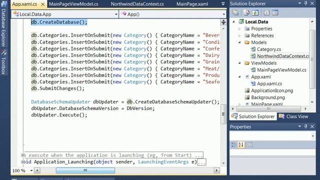This screenshot has height=180, width=320.
Task: Click the editor vertical scrollbar thumb
Action: pos(223,114)
